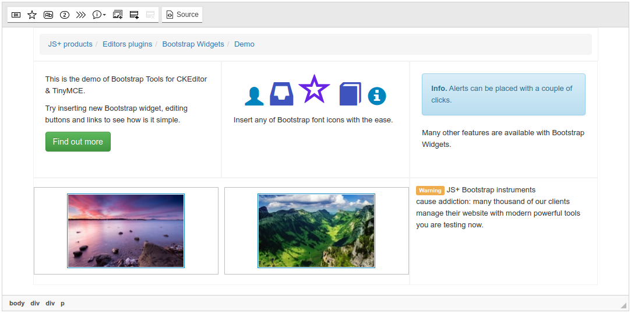
Task: Click the insert image gallery toolbar icon
Action: click(x=118, y=15)
